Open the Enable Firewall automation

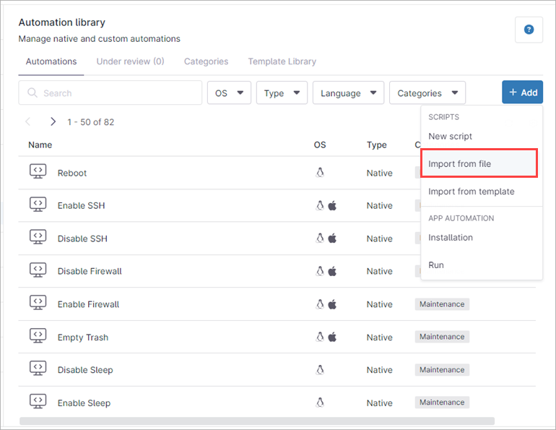coord(88,304)
